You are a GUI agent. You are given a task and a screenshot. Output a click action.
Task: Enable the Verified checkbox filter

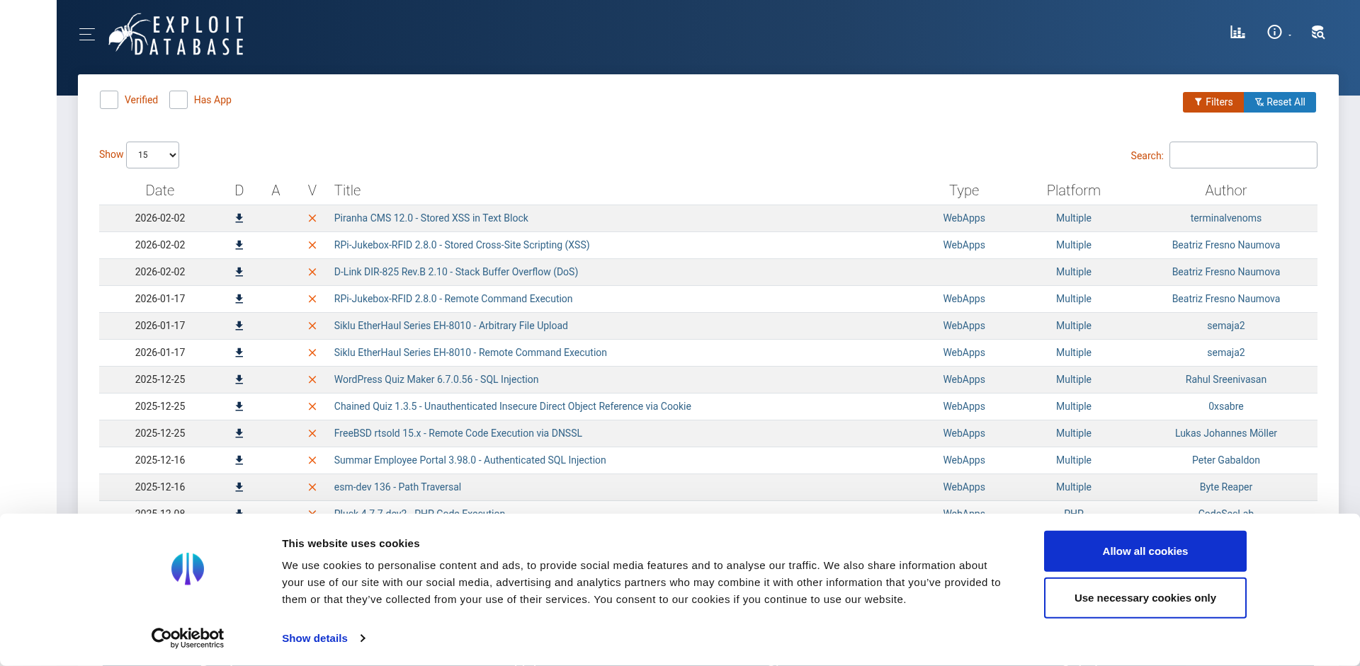109,100
